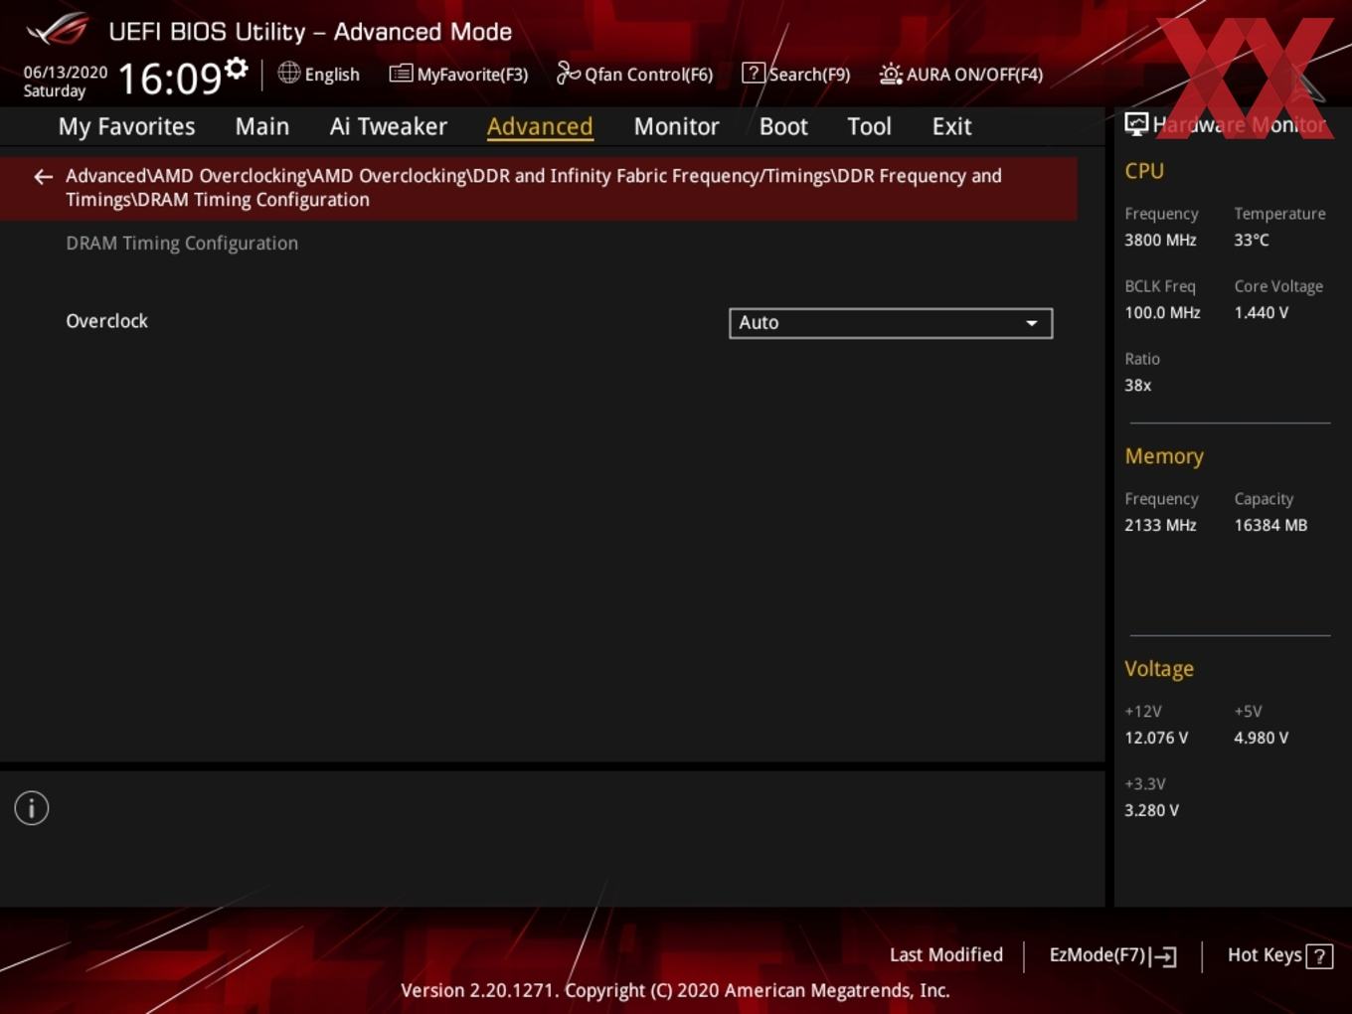
Task: Click the CPU section heading
Action: 1144,171
